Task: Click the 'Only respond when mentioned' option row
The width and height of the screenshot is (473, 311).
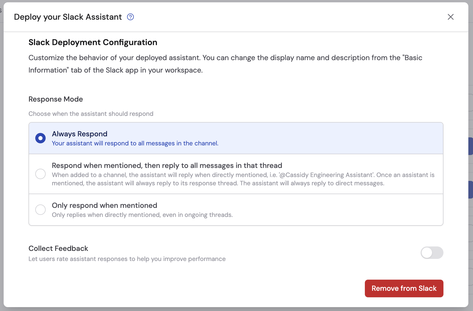Action: pyautogui.click(x=233, y=209)
